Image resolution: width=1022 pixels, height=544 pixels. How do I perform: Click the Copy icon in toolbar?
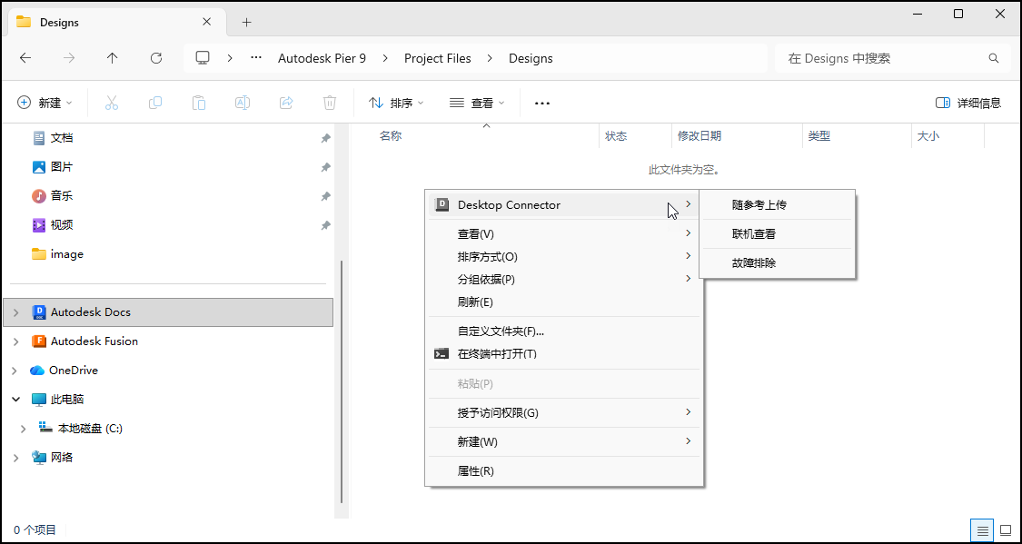pos(155,103)
